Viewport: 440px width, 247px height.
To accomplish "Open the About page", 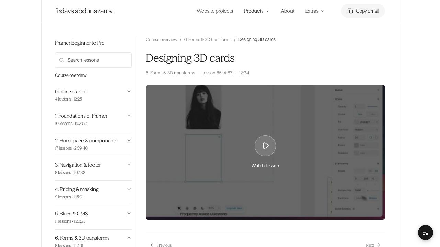I will point(287,11).
